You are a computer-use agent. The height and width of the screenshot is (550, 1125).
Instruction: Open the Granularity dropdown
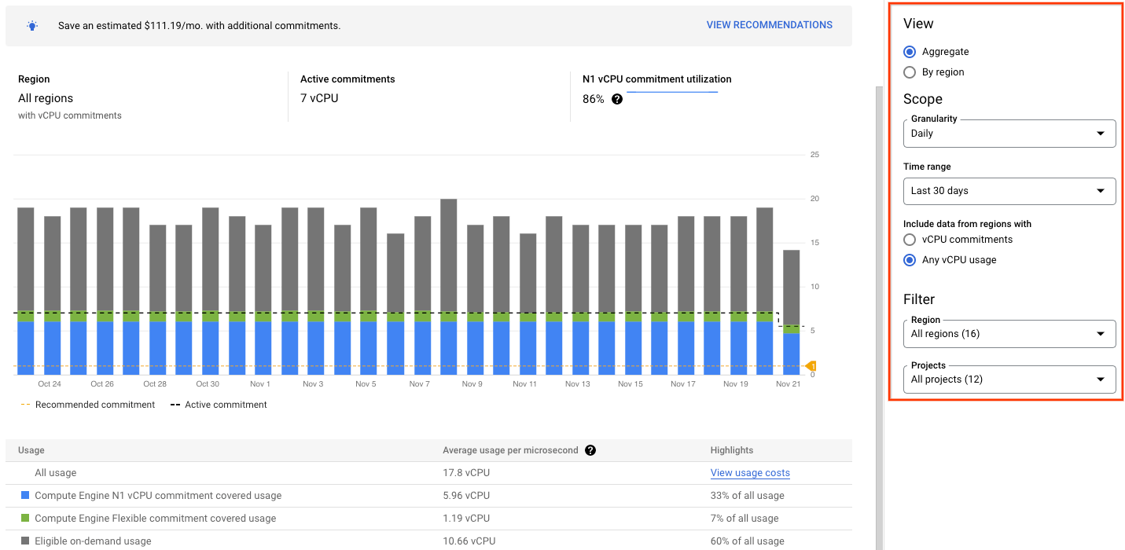[x=1009, y=133]
